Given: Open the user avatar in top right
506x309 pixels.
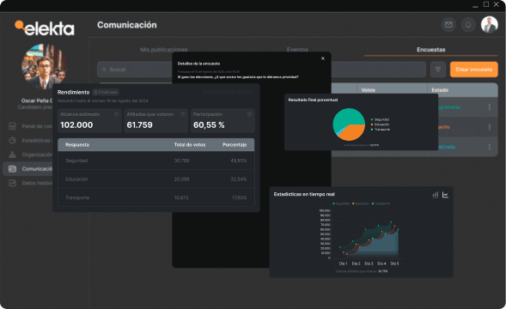Looking at the screenshot, I should [489, 25].
